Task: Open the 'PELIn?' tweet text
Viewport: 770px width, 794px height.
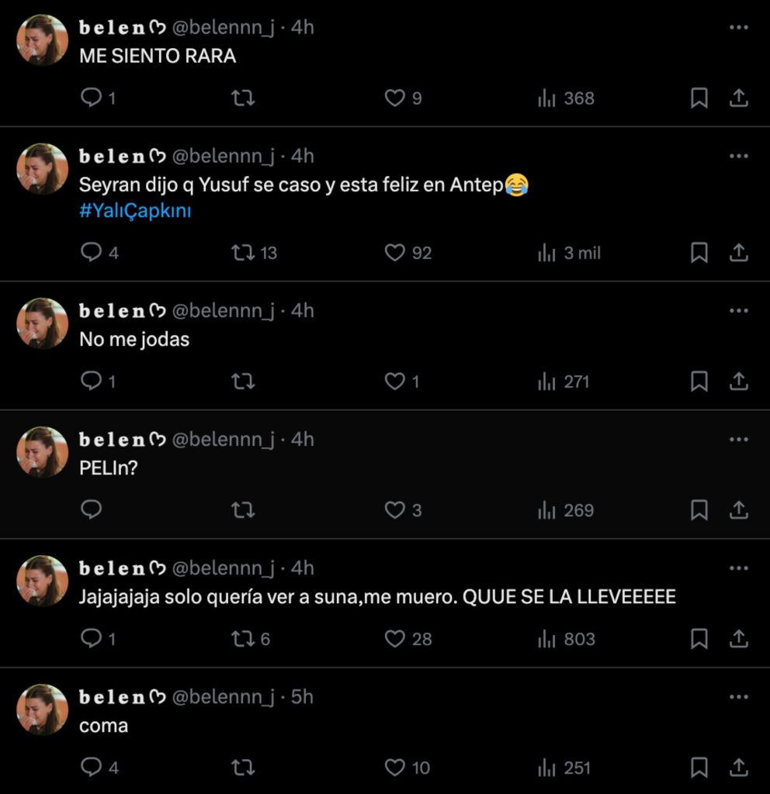Action: [109, 468]
